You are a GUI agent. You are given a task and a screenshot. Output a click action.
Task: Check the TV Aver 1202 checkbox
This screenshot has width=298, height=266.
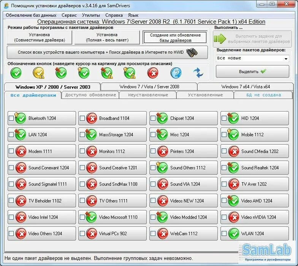pos(224,184)
